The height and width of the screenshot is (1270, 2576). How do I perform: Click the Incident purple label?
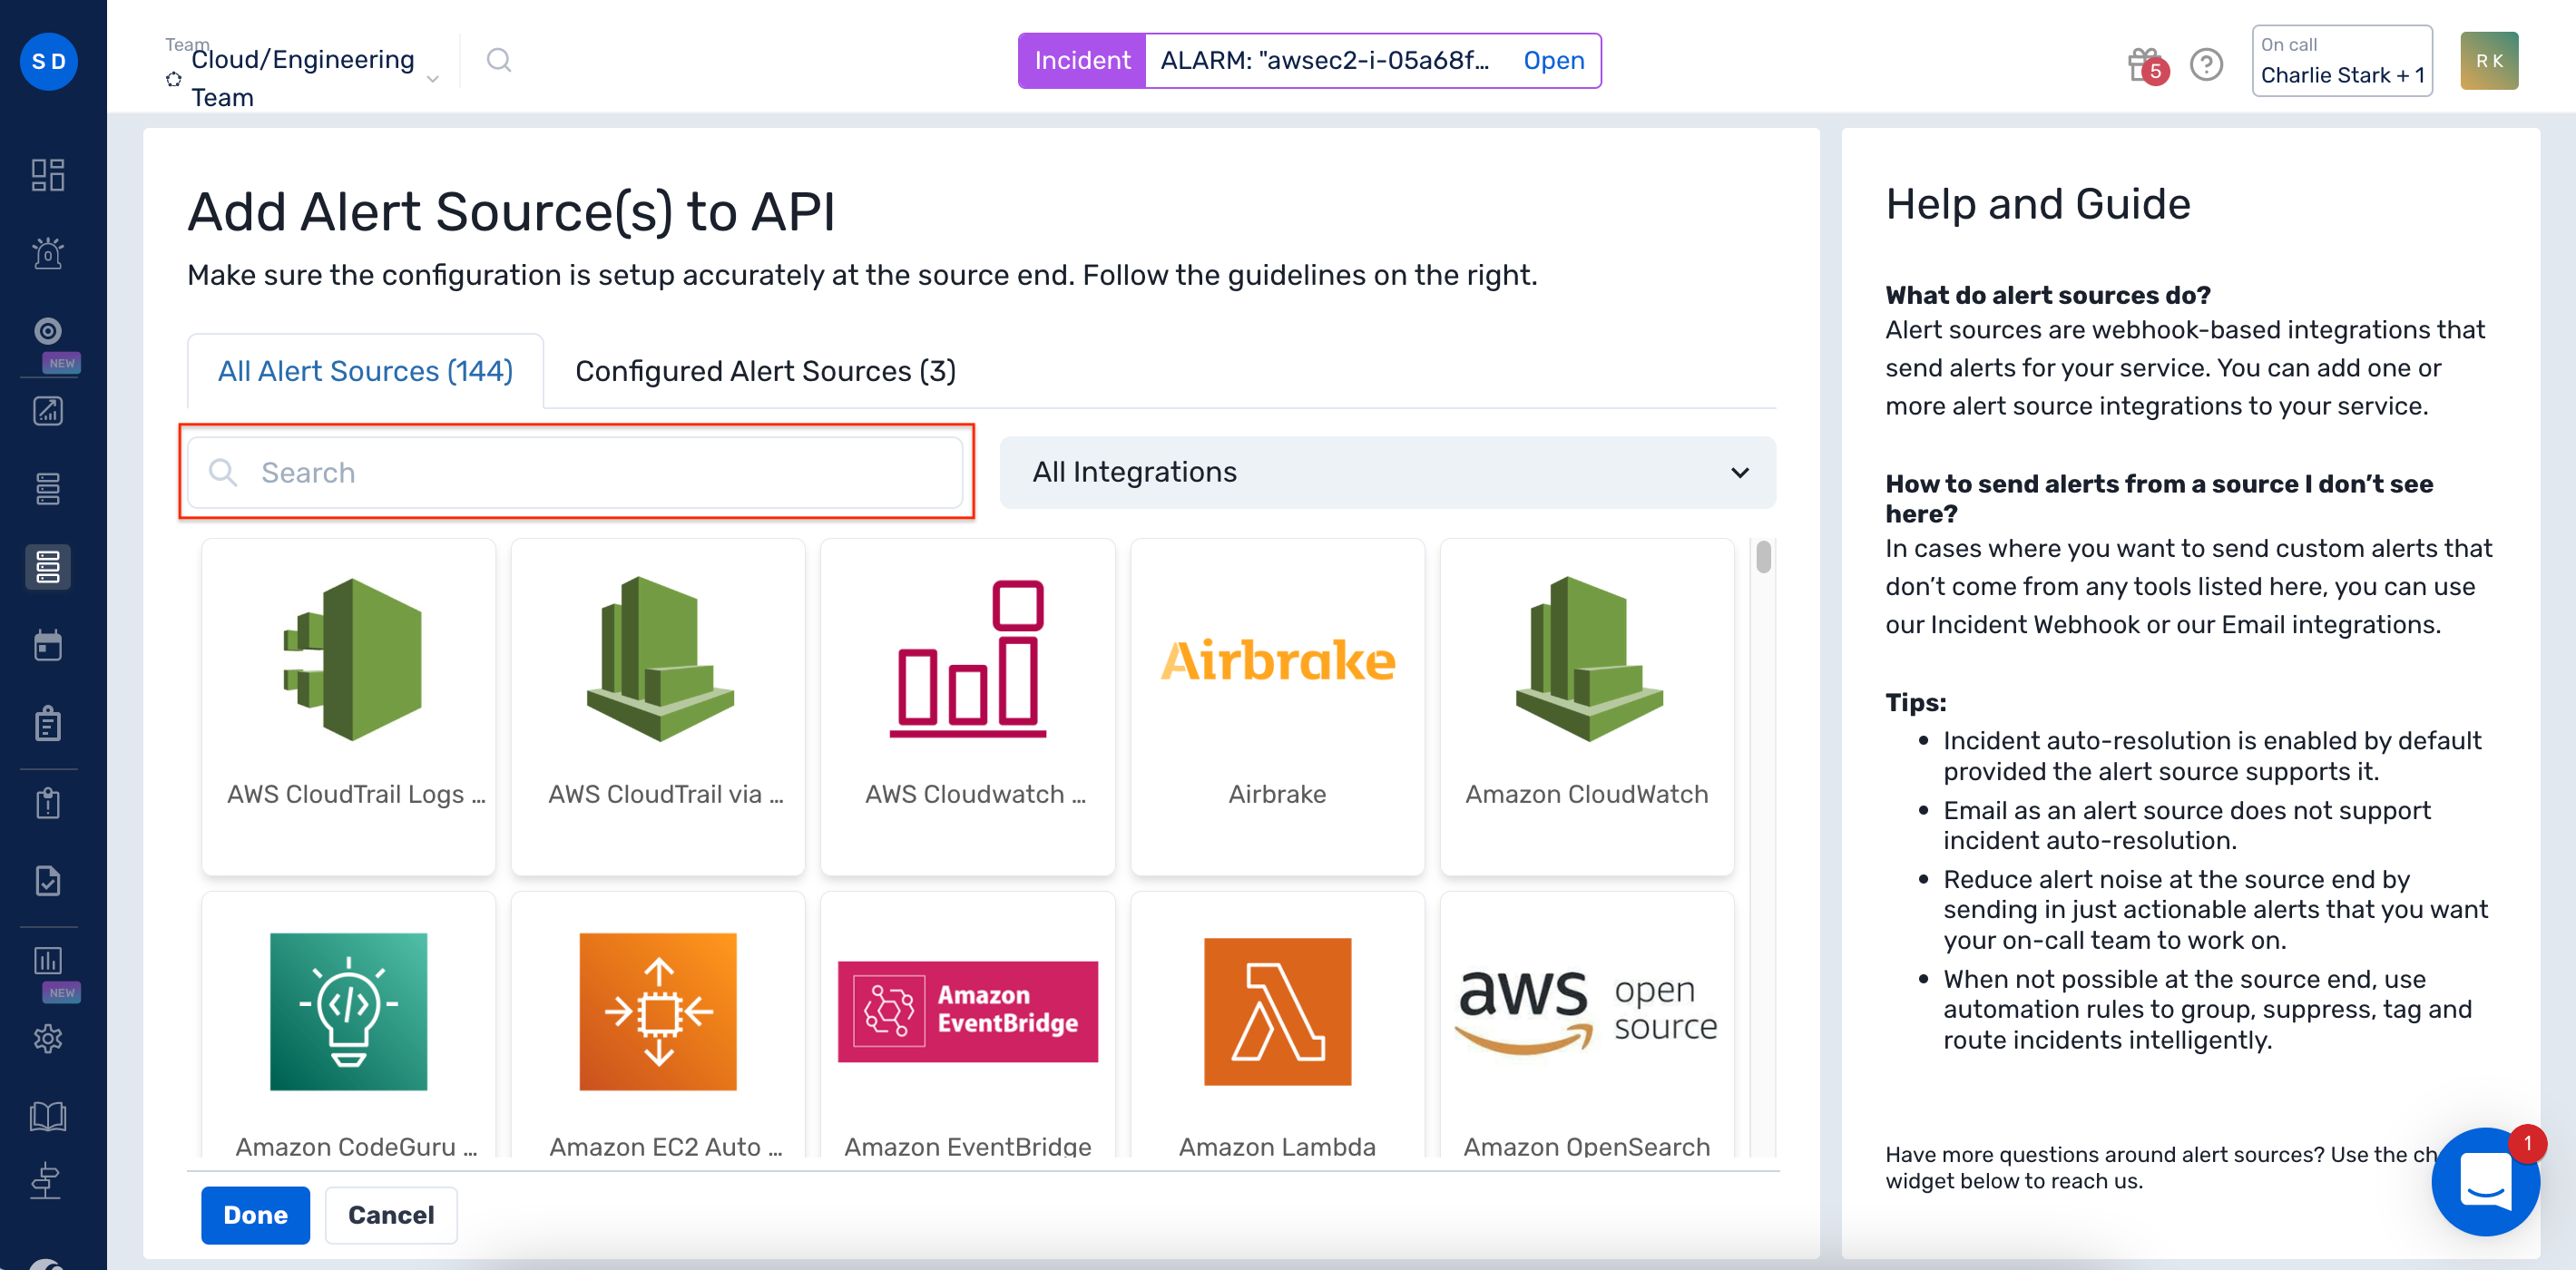1082,61
